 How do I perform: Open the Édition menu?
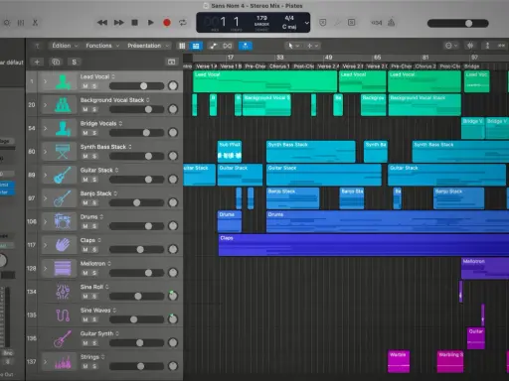[x=65, y=46]
